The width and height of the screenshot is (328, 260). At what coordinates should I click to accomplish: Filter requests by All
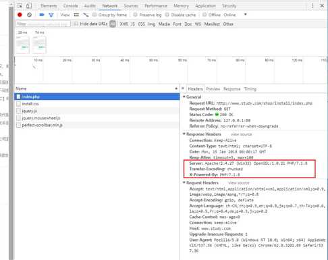(x=113, y=24)
